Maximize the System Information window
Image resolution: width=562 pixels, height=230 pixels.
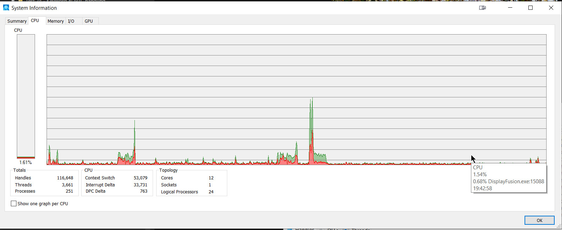coord(530,8)
